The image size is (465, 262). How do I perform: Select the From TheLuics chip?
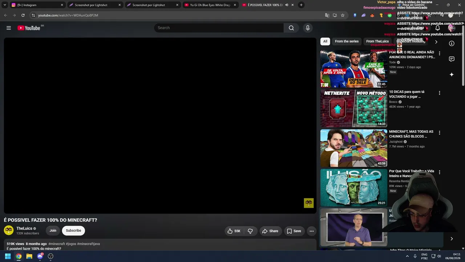377,41
